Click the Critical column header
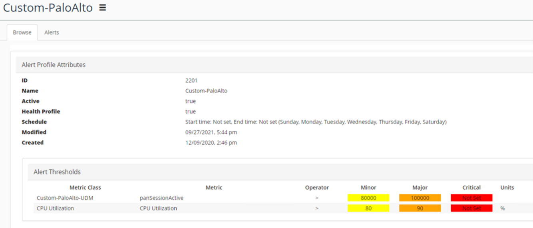 pos(471,187)
